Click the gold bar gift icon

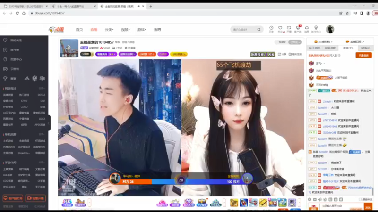[263, 203]
